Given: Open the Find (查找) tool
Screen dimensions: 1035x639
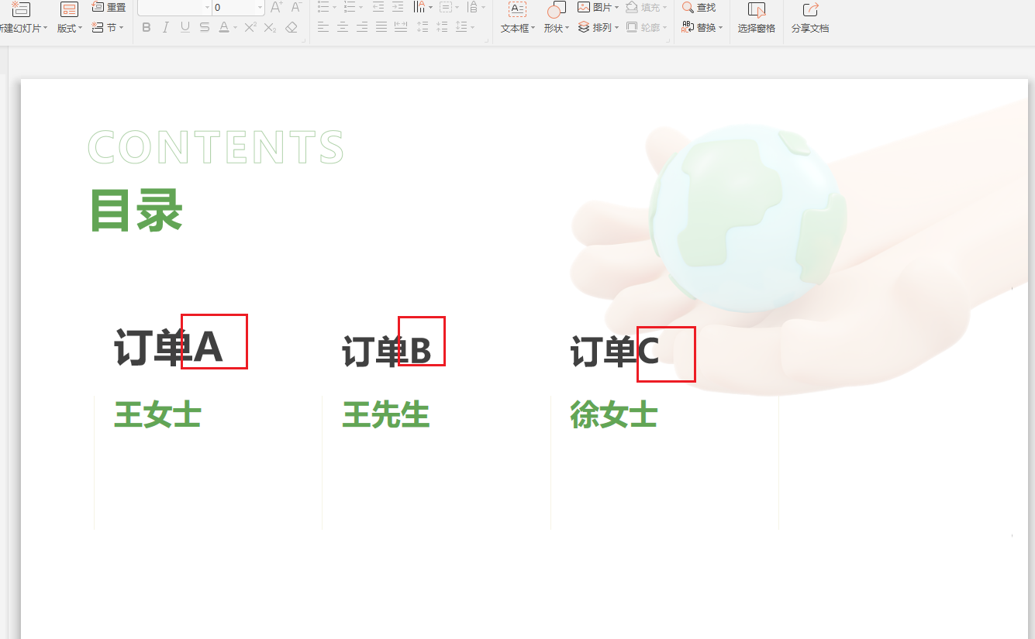Looking at the screenshot, I should click(x=700, y=9).
